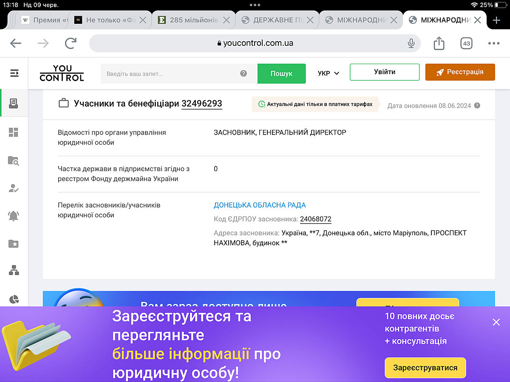This screenshot has height=382, width=510.
Task: Open the tab count overview showing 43
Action: (467, 43)
